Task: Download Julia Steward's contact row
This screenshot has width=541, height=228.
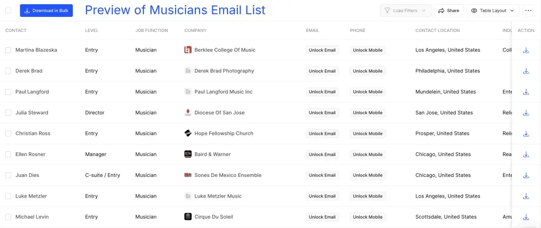Action: pyautogui.click(x=526, y=113)
